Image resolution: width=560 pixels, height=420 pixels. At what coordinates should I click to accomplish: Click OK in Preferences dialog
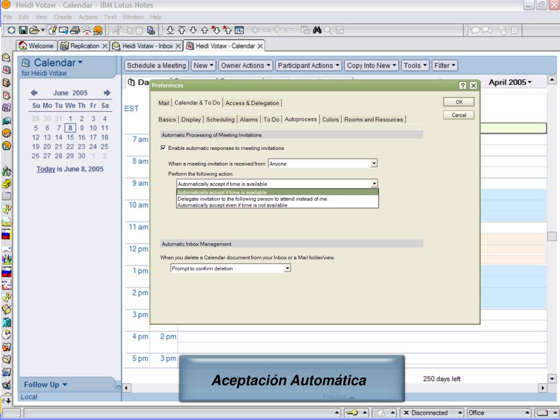coord(459,102)
